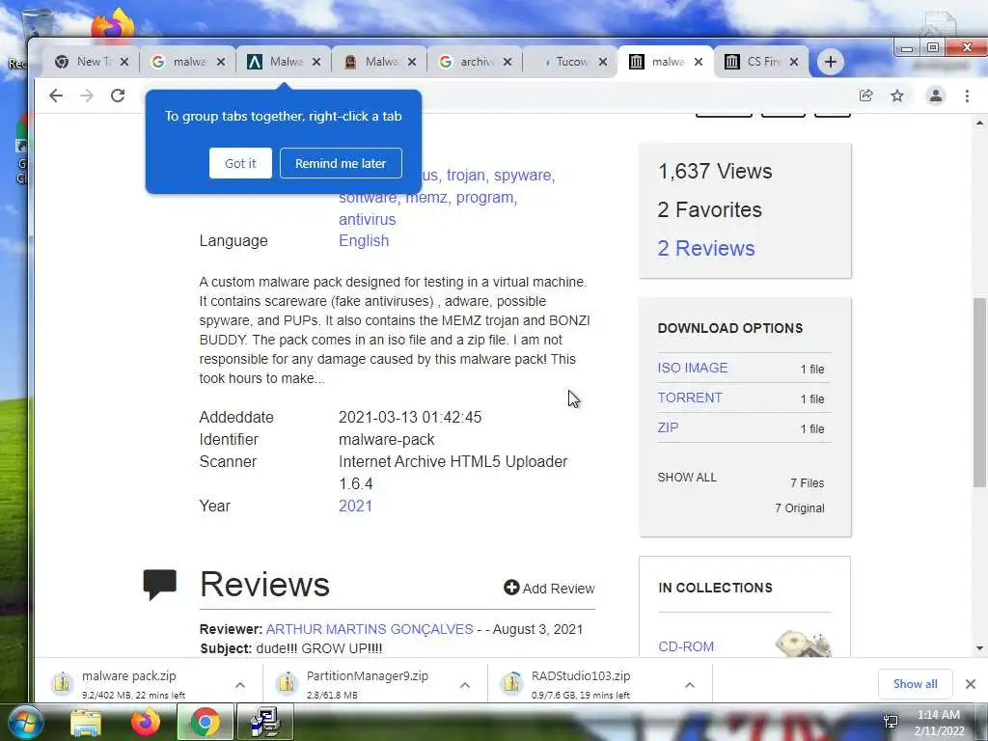
Task: Click the scrollbar up arrow
Action: pos(979,123)
